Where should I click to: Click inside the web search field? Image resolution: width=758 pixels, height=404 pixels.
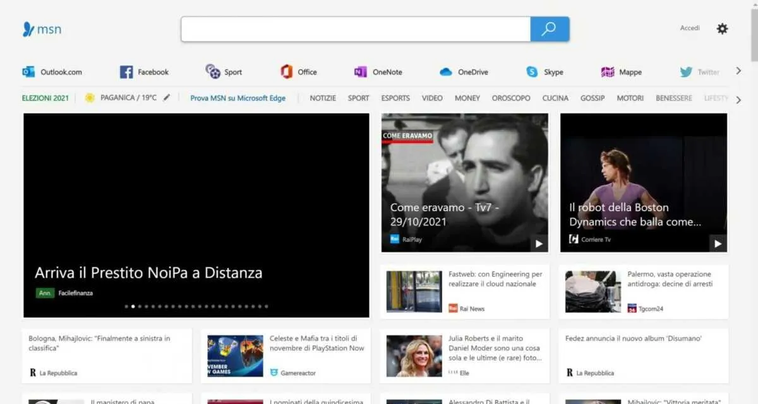[x=356, y=29]
